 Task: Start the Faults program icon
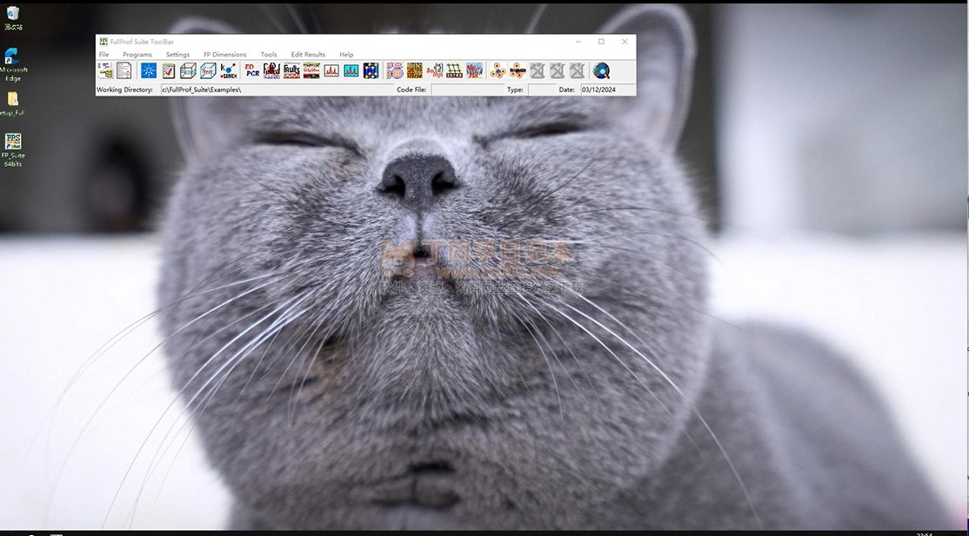291,70
